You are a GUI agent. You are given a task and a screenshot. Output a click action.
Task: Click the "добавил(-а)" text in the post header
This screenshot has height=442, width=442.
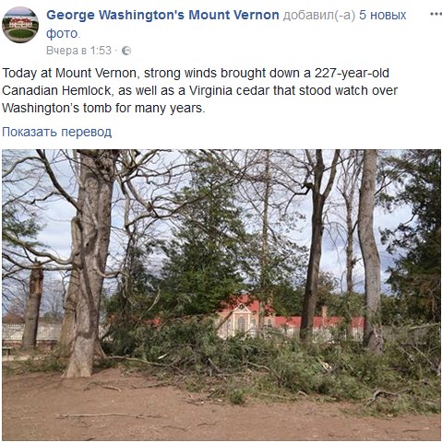319,15
